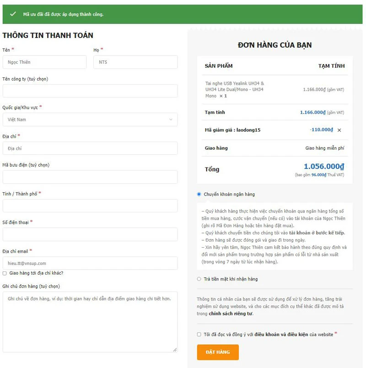This screenshot has width=366, height=368.
Task: Accept the điều khoản và điều kiện checkbox
Action: pos(199,335)
